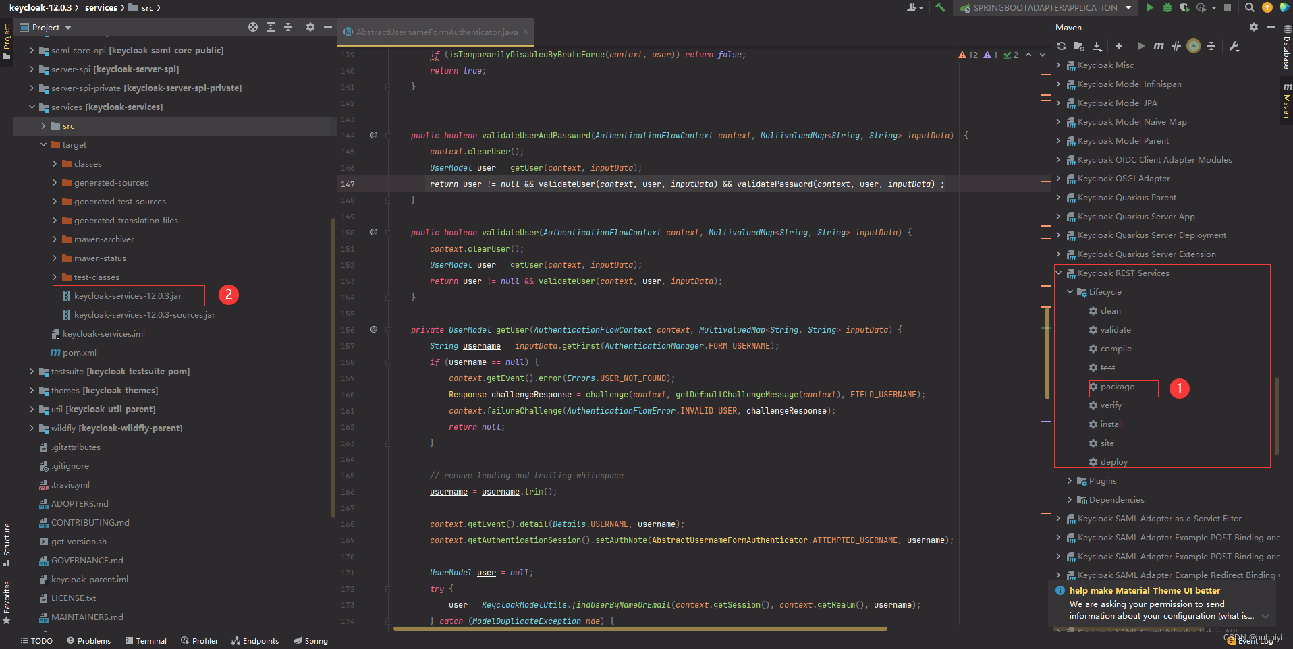Open run configuration dropdown SPRINGBOOTADAPTERAPPLICATION
This screenshot has height=649, width=1293.
coord(1045,8)
